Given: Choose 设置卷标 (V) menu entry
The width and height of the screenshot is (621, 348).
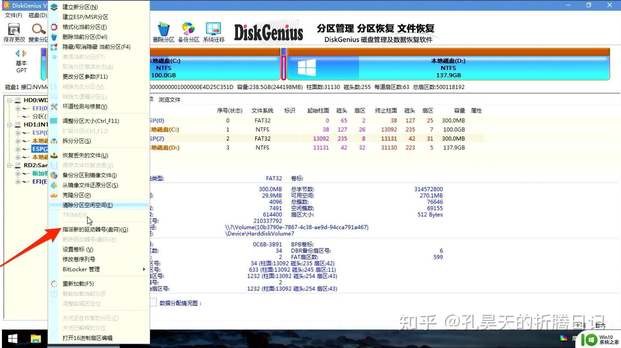Looking at the screenshot, I should tap(78, 250).
